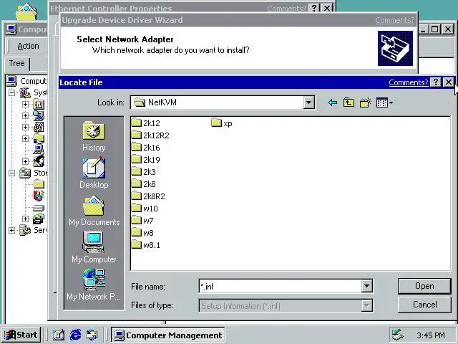Viewport: 458px width, 344px height.
Task: Open the Start menu
Action: pyautogui.click(x=21, y=335)
